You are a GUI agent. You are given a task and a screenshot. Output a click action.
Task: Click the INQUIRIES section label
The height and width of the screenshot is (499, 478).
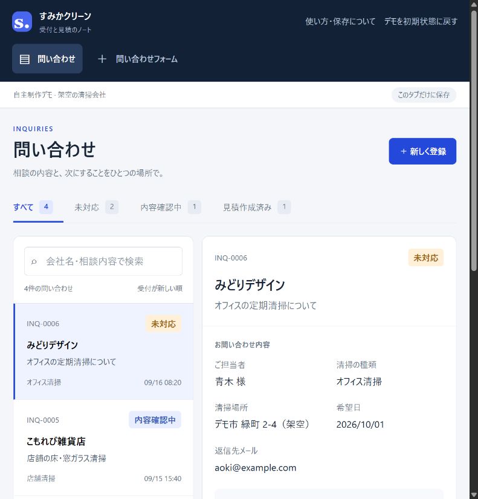point(33,129)
